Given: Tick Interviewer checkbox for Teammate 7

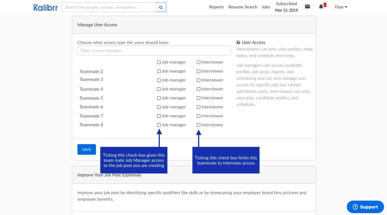Looking at the screenshot, I should click(x=199, y=116).
